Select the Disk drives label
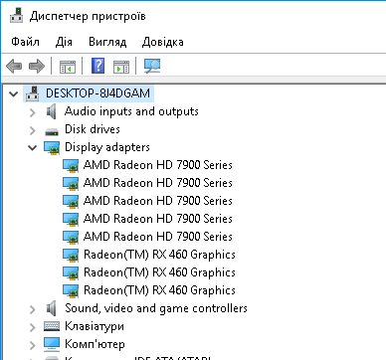Image resolution: width=386 pixels, height=360 pixels. (x=93, y=129)
